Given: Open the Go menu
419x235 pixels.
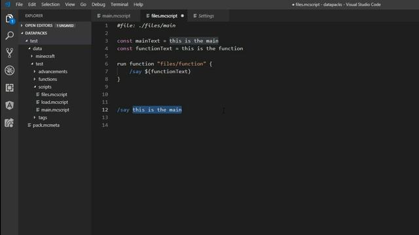Looking at the screenshot, I should coord(83,5).
